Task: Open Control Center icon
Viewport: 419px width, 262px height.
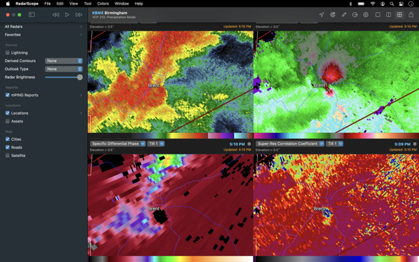Action: (401, 4)
